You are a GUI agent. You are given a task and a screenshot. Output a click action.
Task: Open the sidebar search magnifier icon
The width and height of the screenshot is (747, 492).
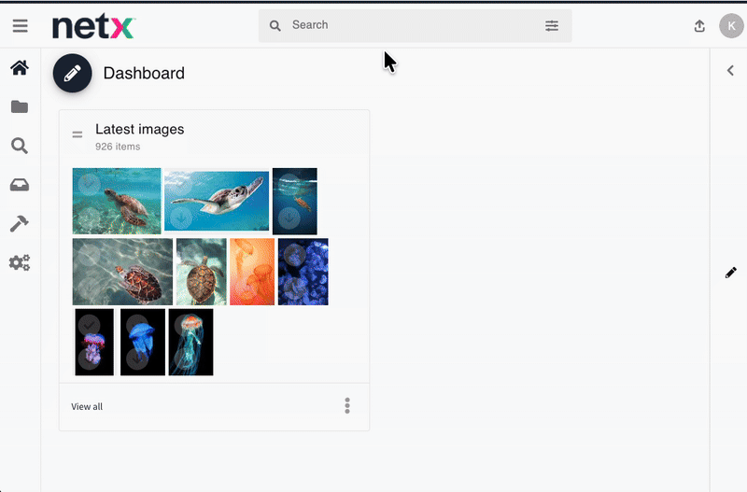[x=20, y=146]
